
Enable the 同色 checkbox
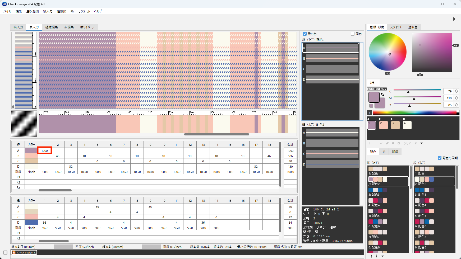pos(353,34)
